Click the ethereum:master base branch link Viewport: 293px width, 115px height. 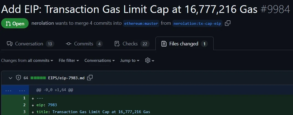point(141,24)
